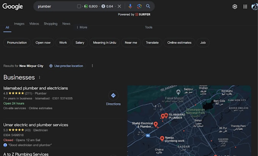Image resolution: width=258 pixels, height=156 pixels.
Task: Apply the Online estimates filter chip
Action: 179,43
